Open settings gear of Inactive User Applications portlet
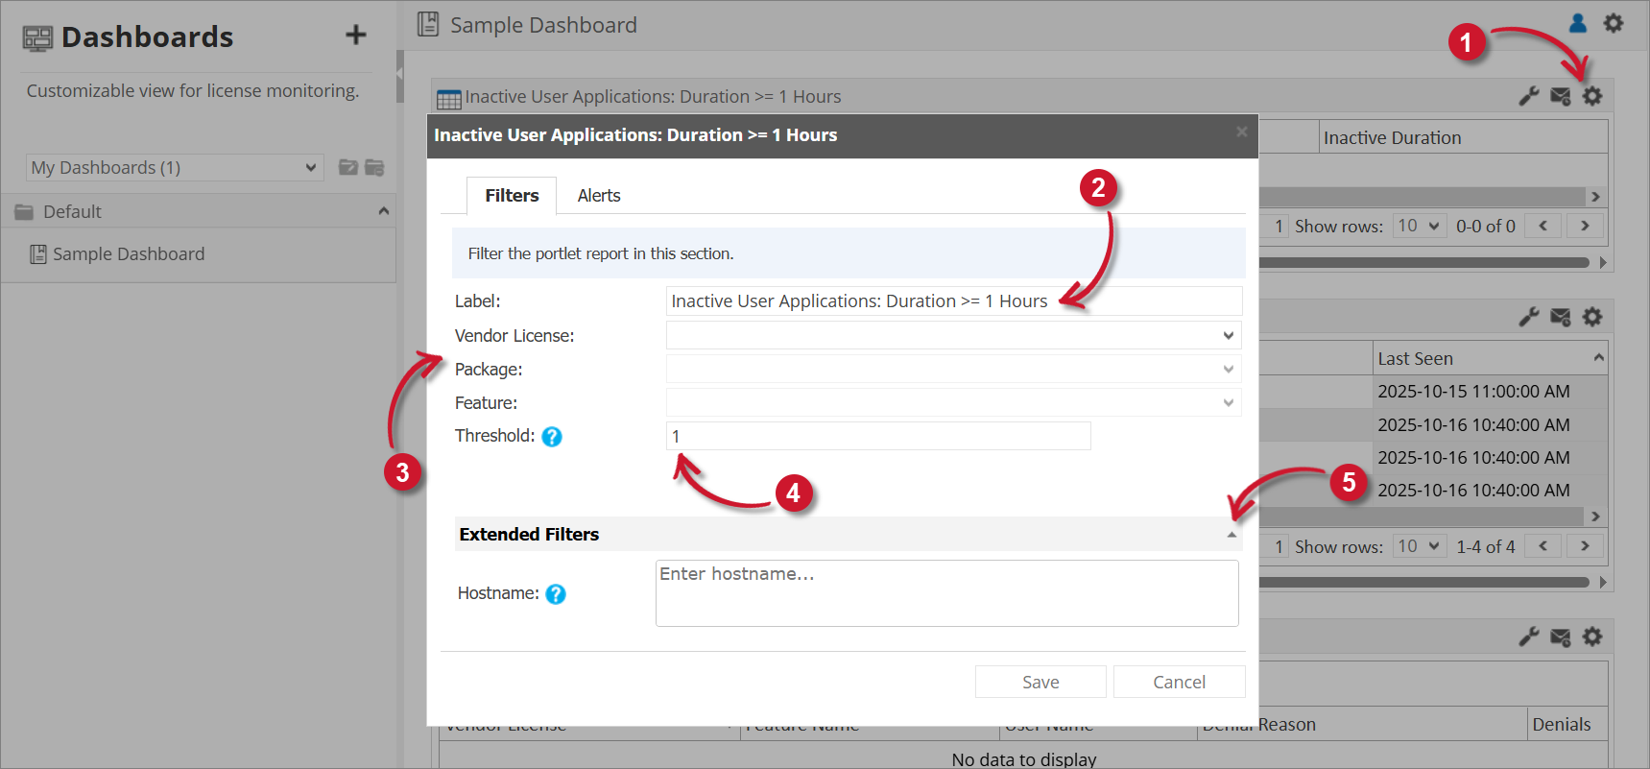This screenshot has width=1650, height=769. [1592, 96]
